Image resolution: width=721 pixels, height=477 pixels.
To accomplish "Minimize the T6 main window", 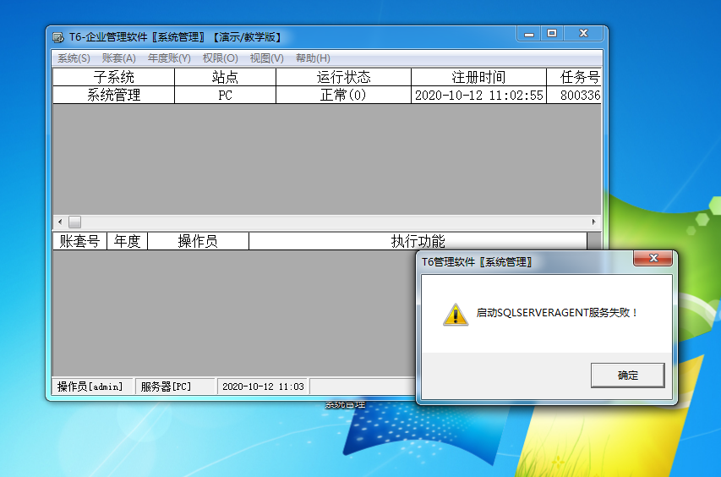I will point(529,34).
